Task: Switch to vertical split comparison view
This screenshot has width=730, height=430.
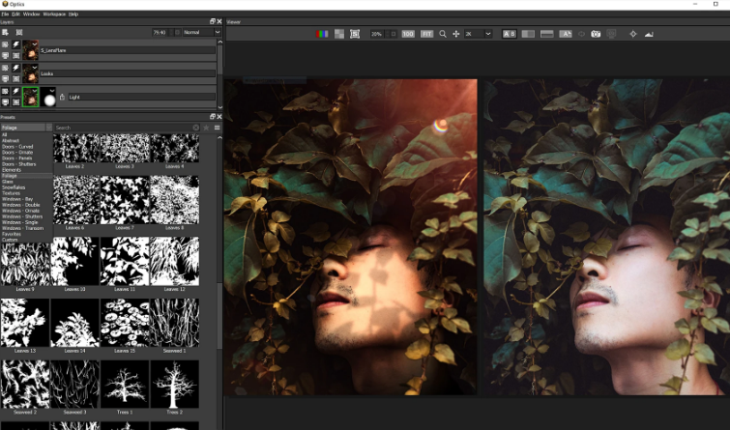Action: (x=546, y=34)
